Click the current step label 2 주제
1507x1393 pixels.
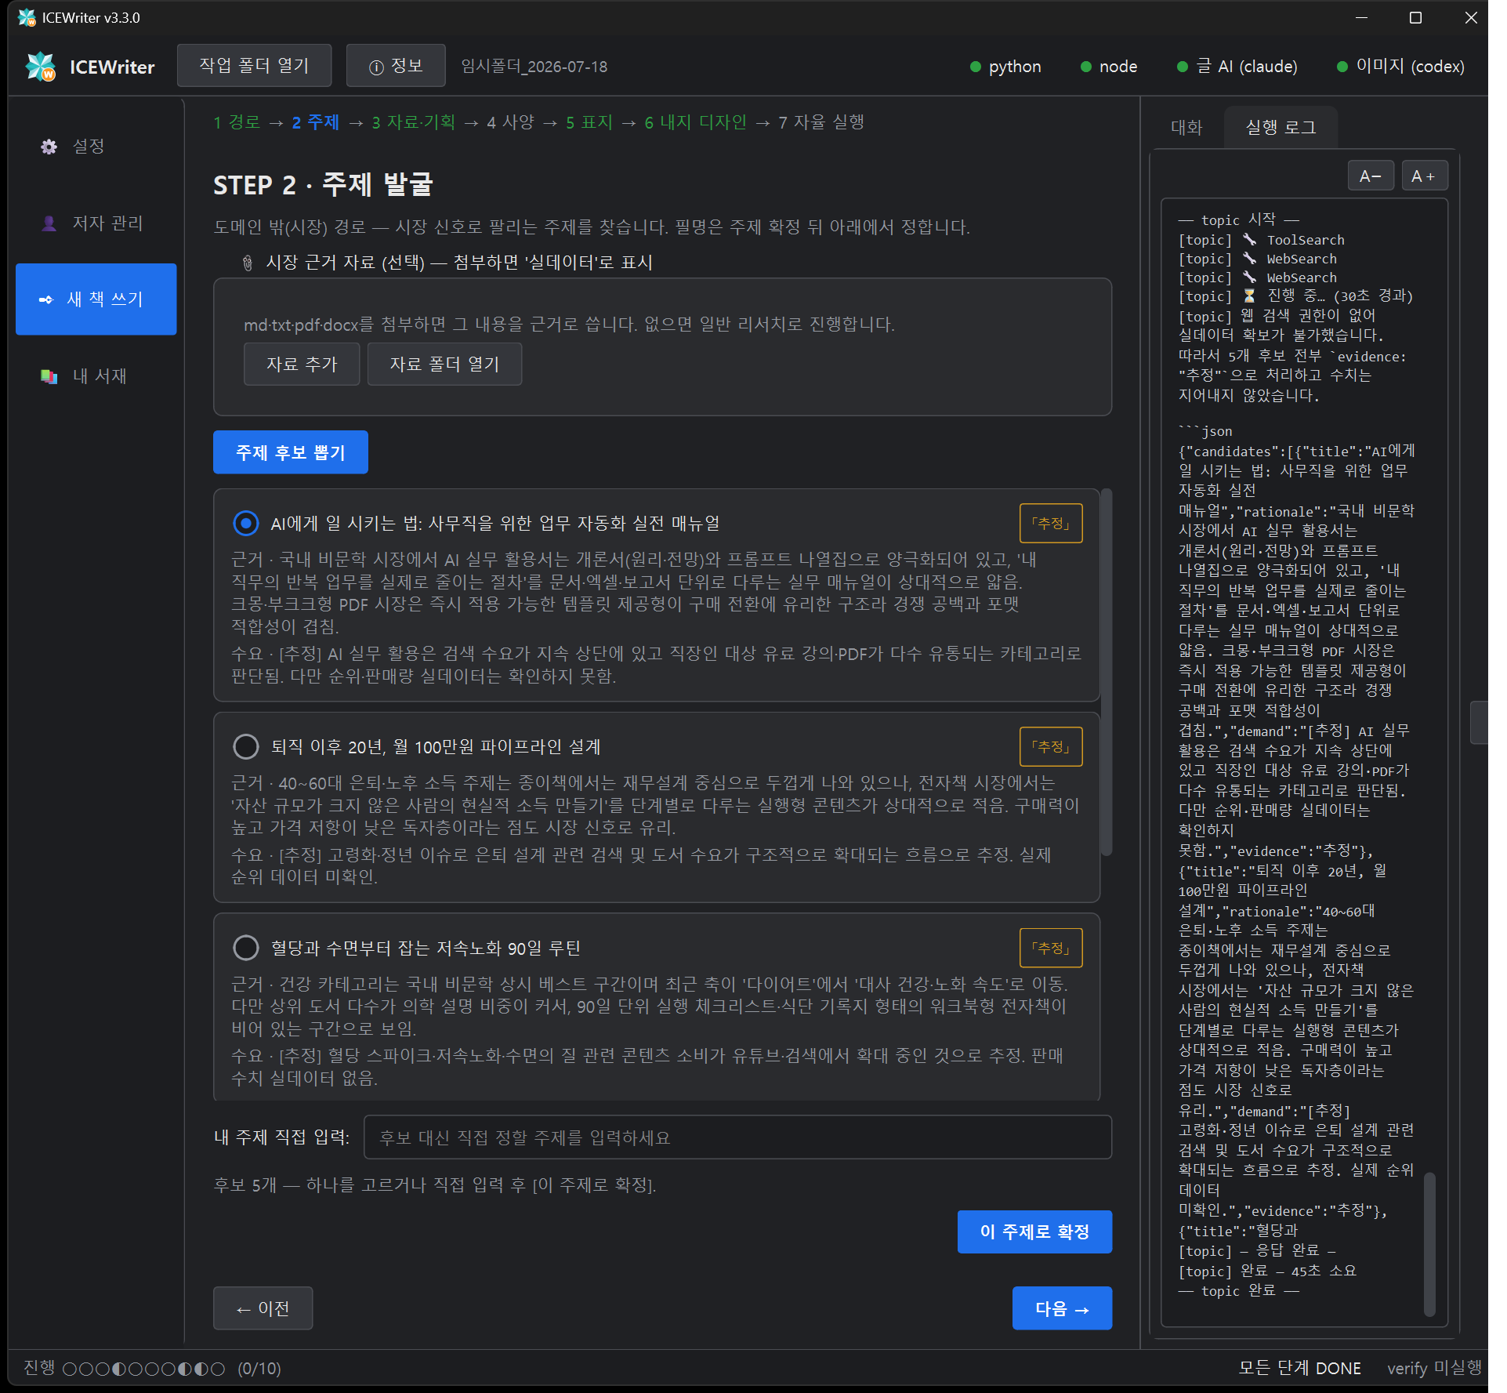(316, 122)
